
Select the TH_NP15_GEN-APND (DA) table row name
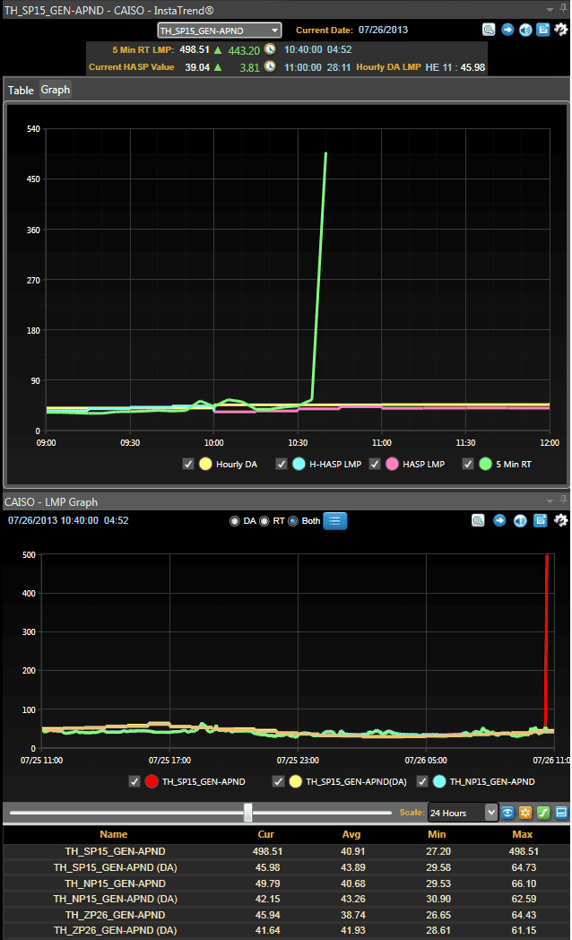point(115,899)
